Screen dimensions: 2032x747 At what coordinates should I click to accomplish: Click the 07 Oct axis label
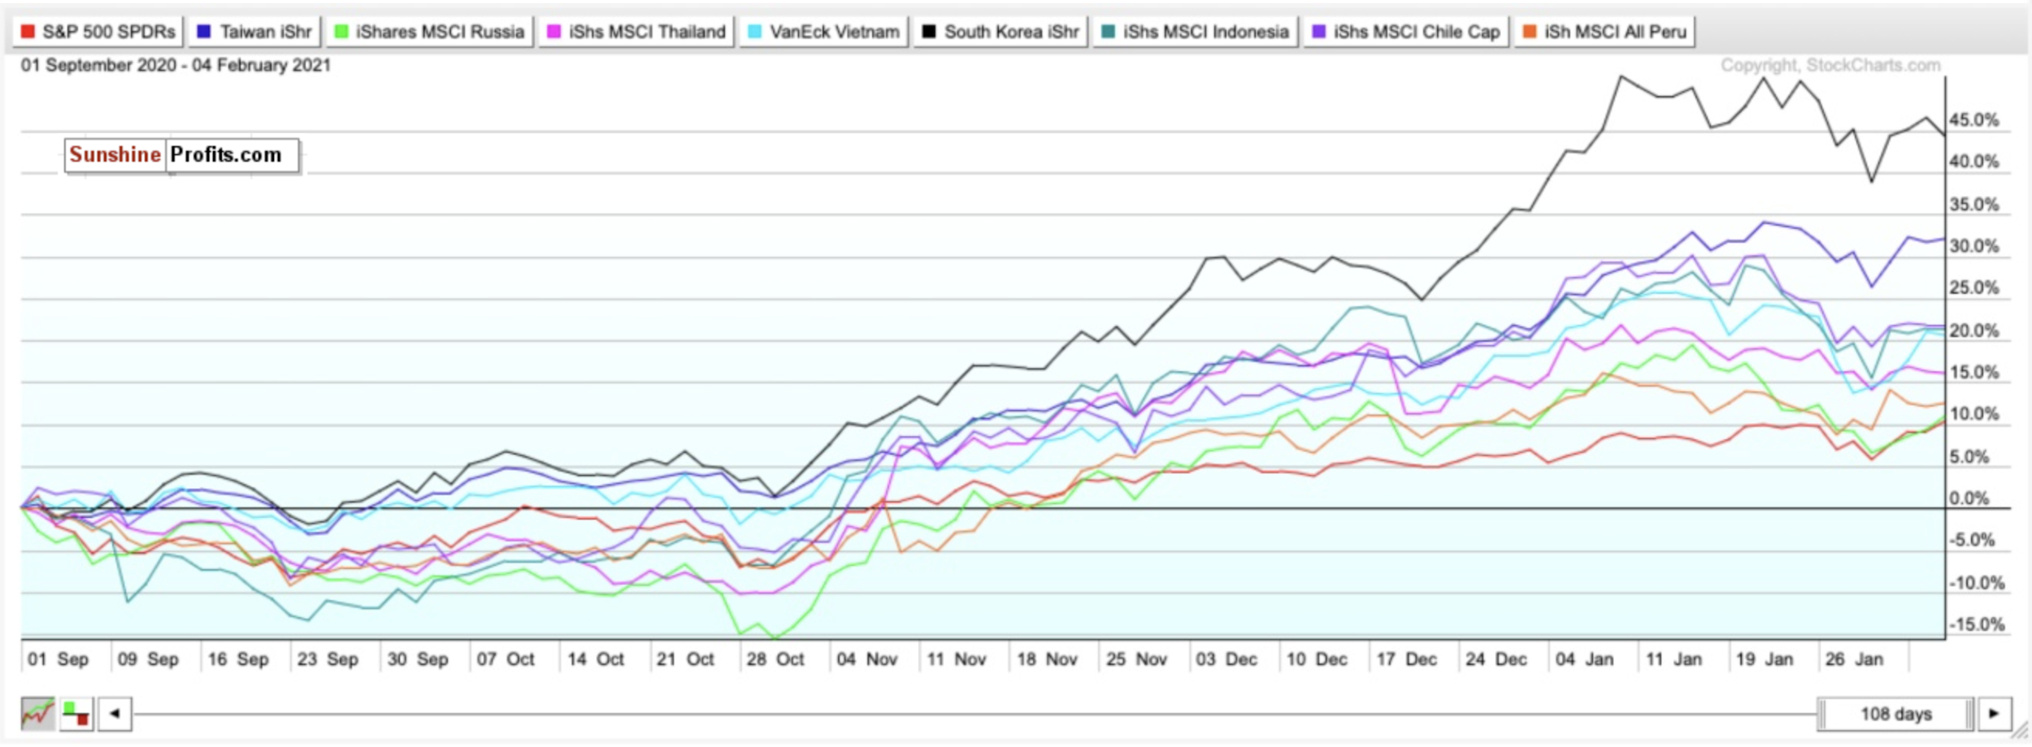coord(506,659)
